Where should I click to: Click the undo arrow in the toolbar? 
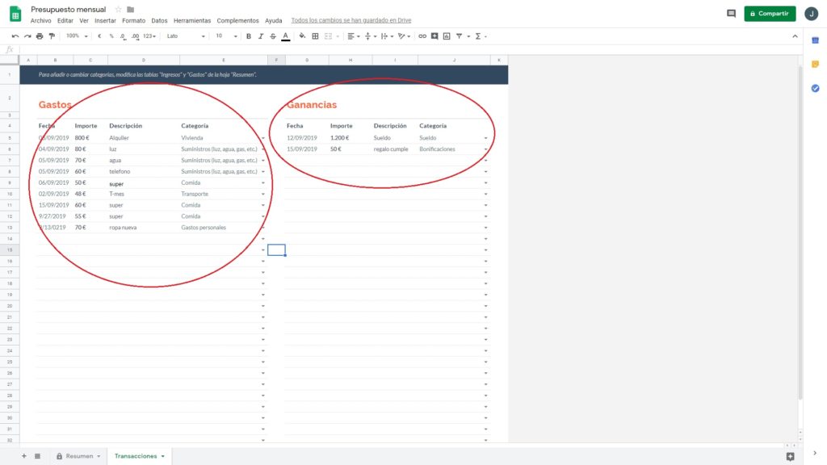pyautogui.click(x=15, y=36)
